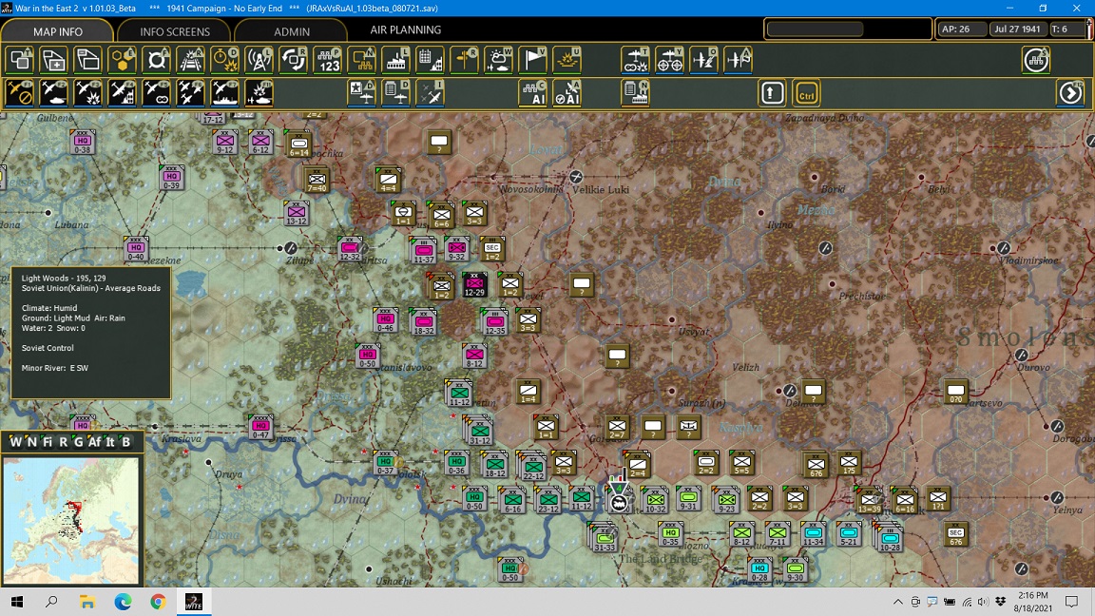Open the ADMIN tab

291,31
